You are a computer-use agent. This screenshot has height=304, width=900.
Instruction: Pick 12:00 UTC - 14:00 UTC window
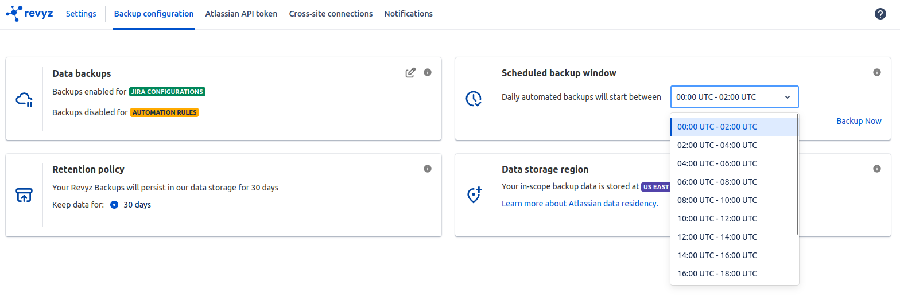pyautogui.click(x=717, y=237)
